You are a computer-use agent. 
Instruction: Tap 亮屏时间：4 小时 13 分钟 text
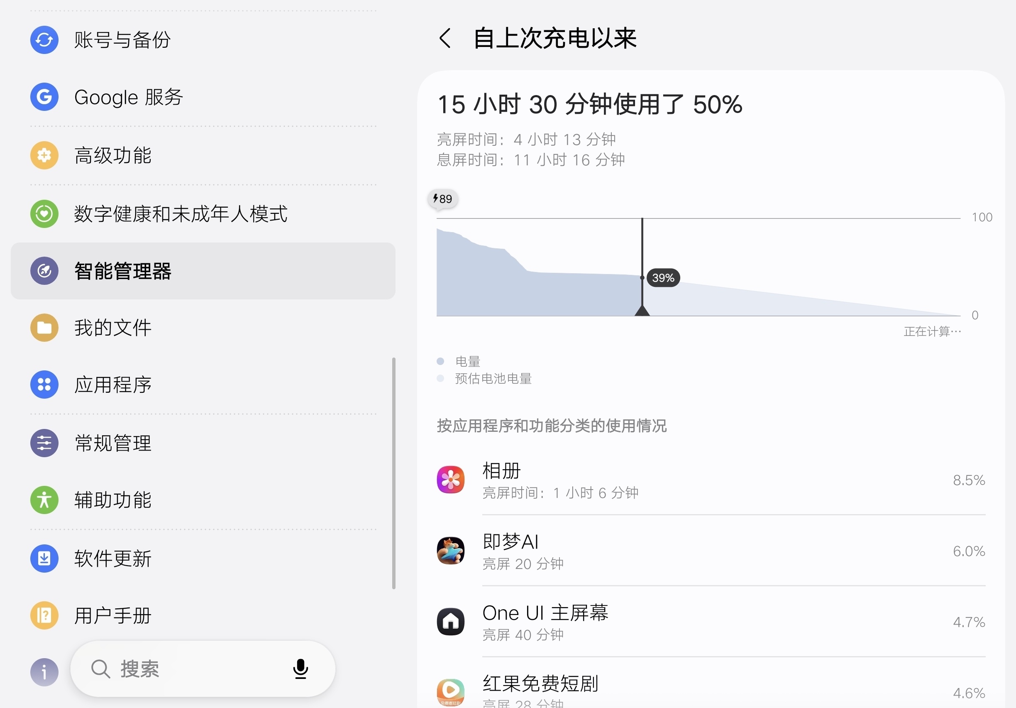pyautogui.click(x=526, y=140)
